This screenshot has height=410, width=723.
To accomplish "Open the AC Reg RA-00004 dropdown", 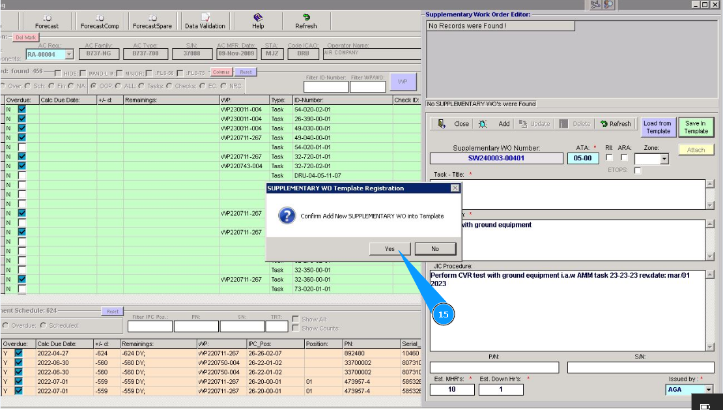I will [x=69, y=55].
